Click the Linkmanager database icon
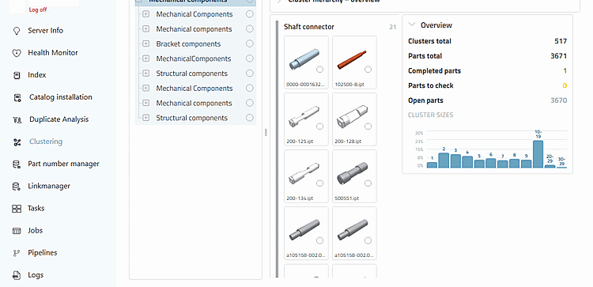The image size is (593, 287). [x=17, y=187]
